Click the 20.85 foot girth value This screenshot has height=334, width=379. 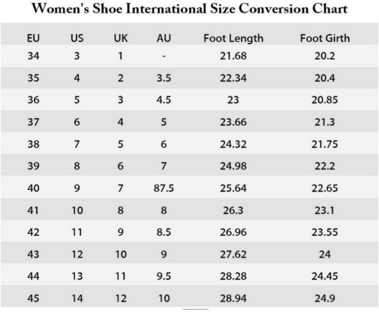(x=325, y=100)
